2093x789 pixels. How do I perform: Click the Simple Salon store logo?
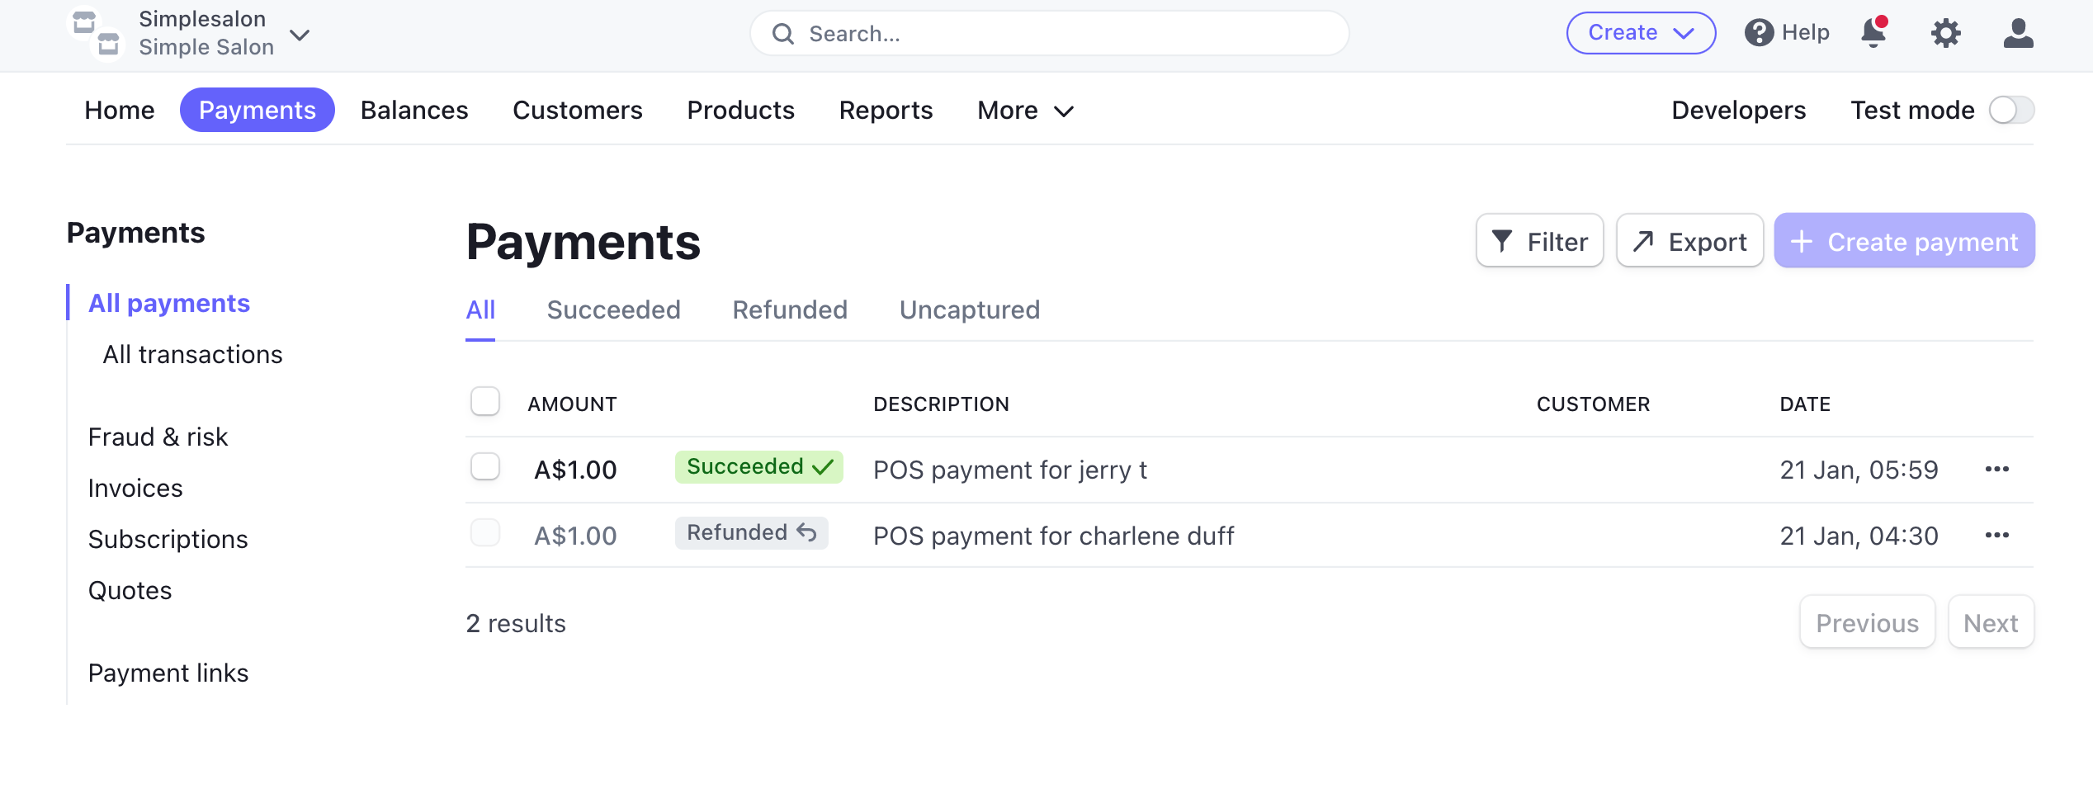pyautogui.click(x=95, y=34)
